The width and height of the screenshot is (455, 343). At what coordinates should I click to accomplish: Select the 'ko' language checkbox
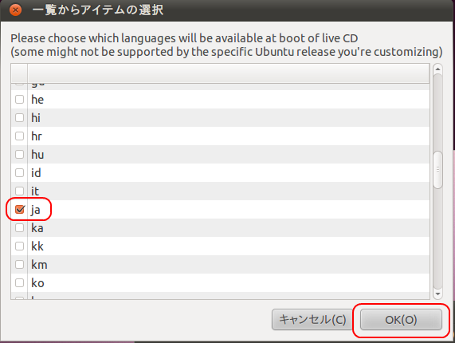[x=19, y=283]
